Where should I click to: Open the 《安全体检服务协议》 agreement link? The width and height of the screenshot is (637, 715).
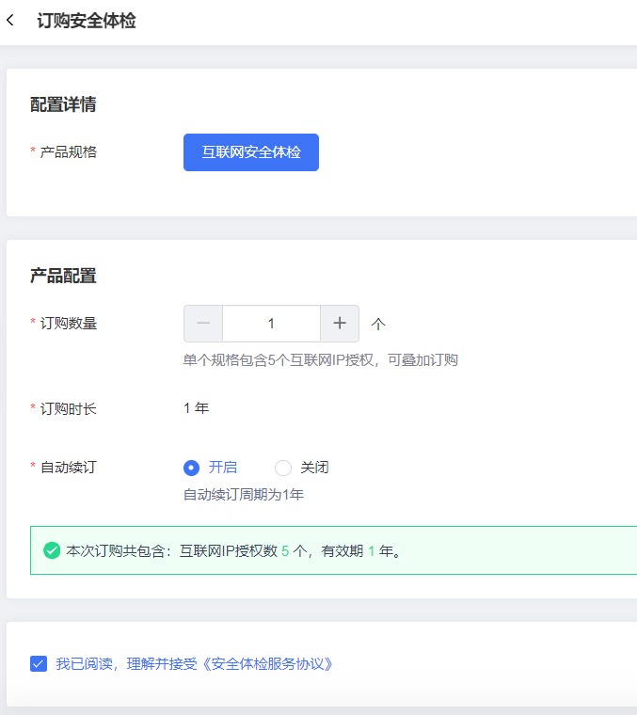(x=266, y=663)
